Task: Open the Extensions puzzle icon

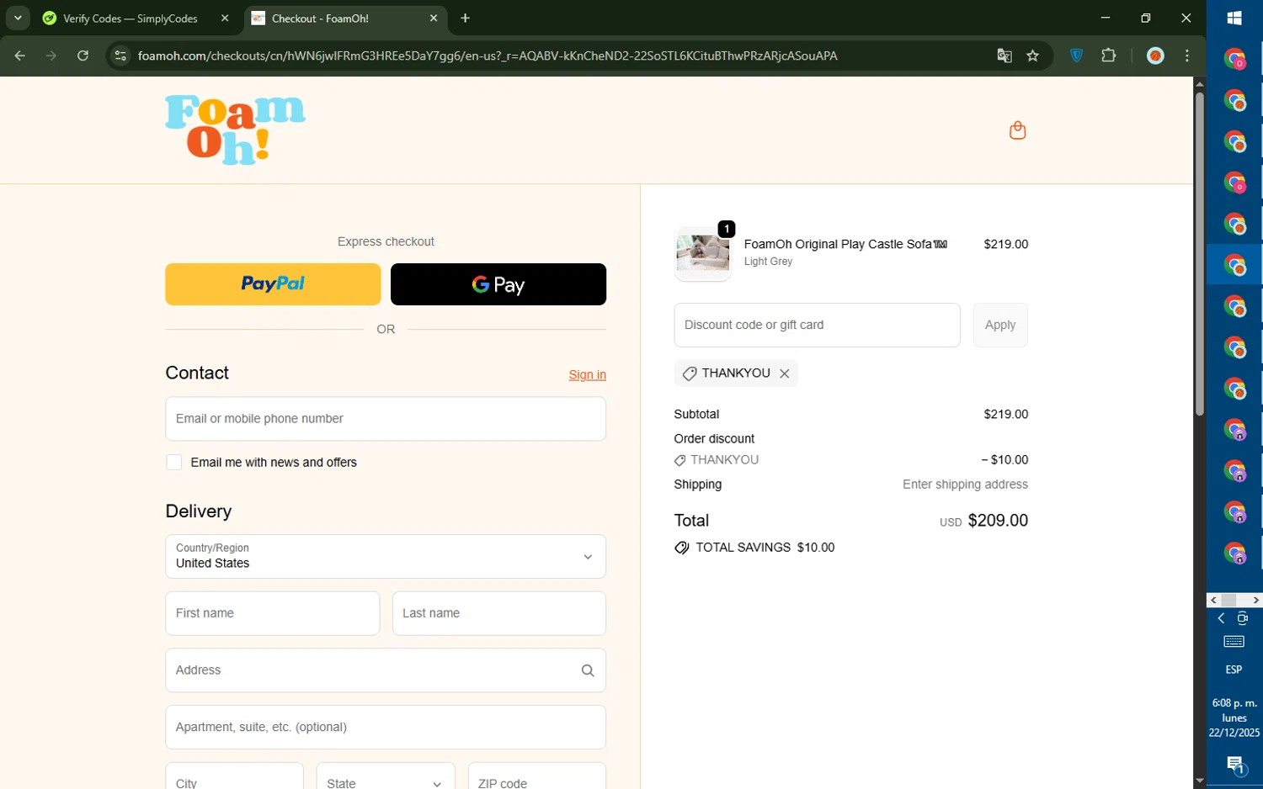Action: [1108, 56]
